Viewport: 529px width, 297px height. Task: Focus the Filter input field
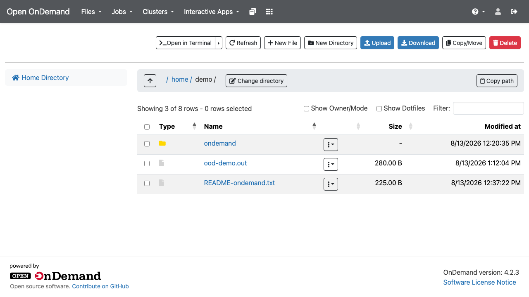click(x=488, y=108)
